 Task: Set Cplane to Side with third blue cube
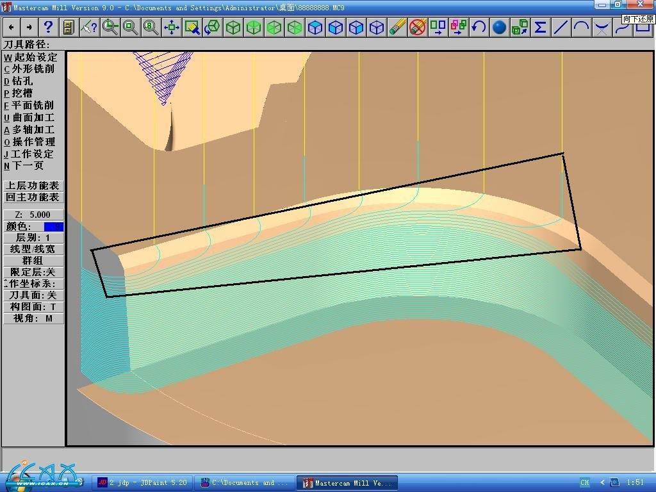356,28
